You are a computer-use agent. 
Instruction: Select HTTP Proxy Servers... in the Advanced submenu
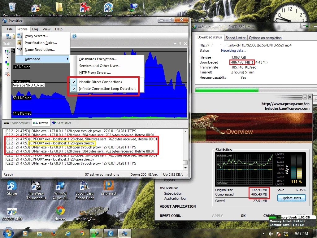pos(95,73)
